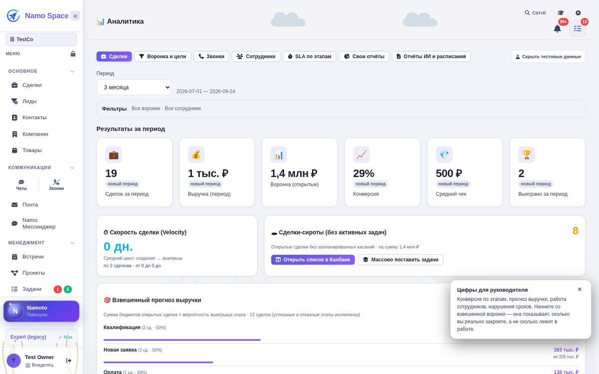This screenshot has height=374, width=599.
Task: Open the task checklist icon with badge 13
Action: [x=578, y=28]
